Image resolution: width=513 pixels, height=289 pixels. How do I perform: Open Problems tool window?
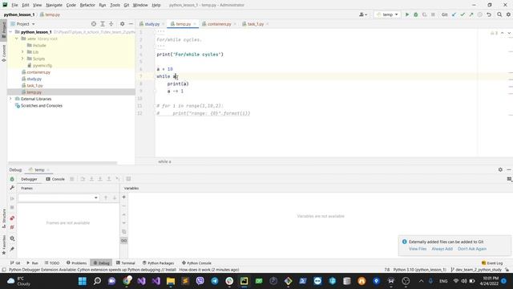point(77,263)
